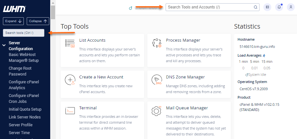Launch the Terminal icon
The image size is (297, 139).
point(70,111)
